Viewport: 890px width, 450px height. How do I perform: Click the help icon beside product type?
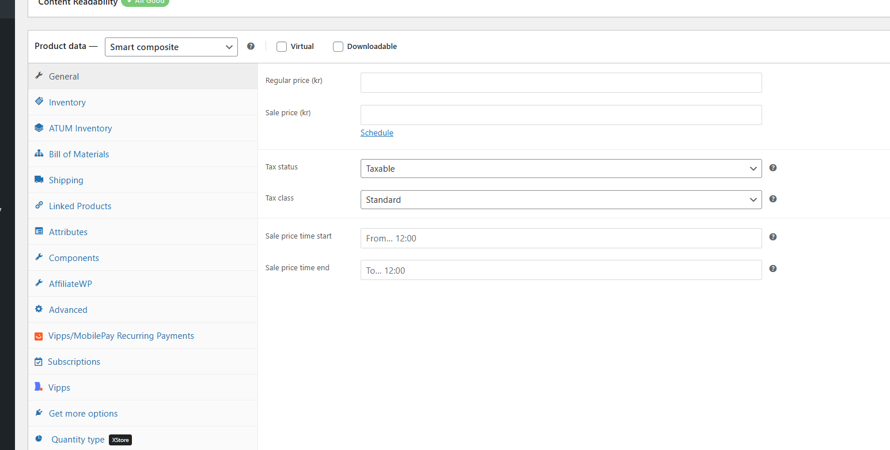(x=251, y=46)
